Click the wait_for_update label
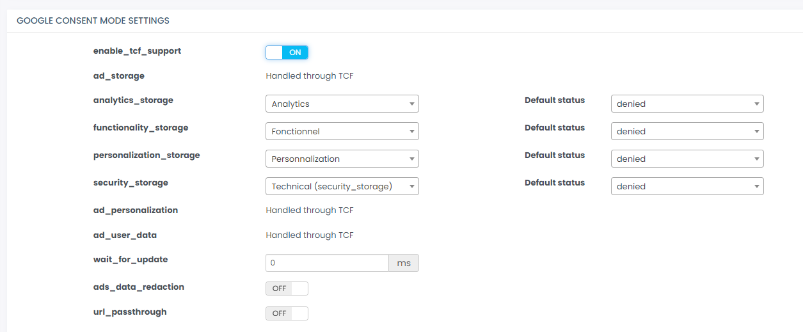803x332 pixels. click(131, 260)
